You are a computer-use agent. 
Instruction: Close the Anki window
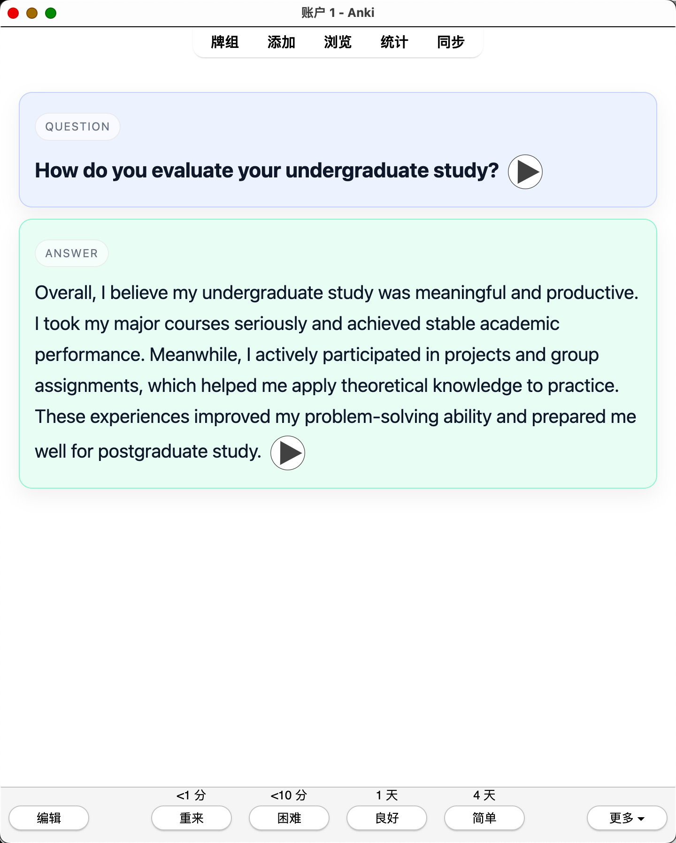13,13
